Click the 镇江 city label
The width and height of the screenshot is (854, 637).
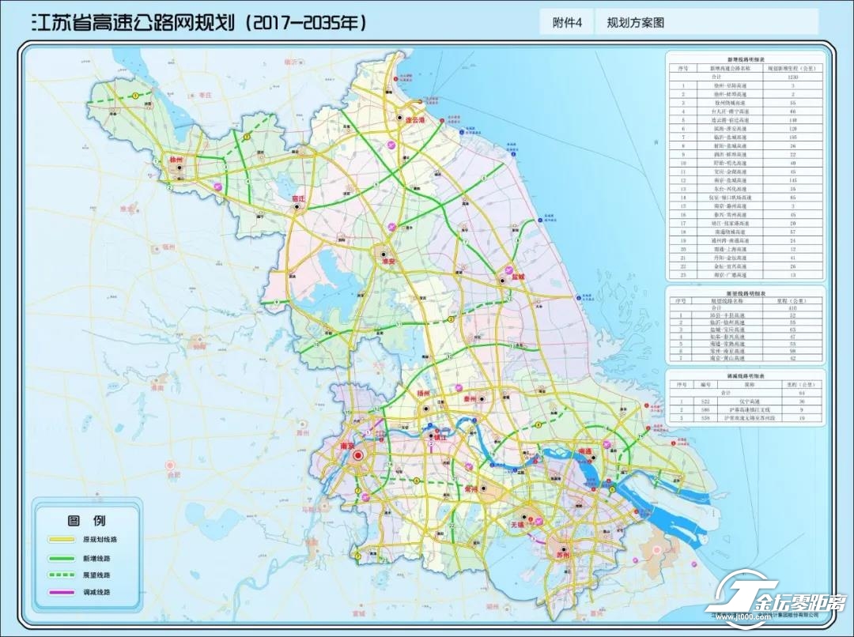440,436
